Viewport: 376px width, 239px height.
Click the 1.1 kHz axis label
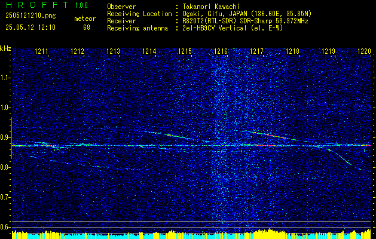5,78
